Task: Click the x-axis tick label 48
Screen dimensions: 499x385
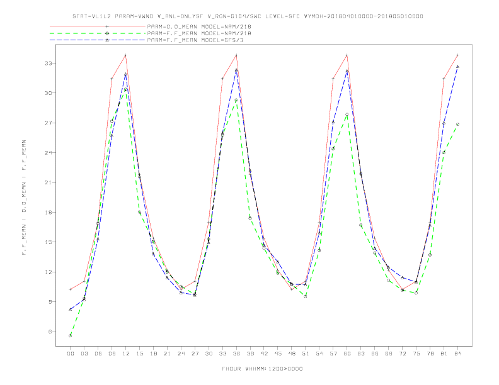Action: (x=292, y=354)
